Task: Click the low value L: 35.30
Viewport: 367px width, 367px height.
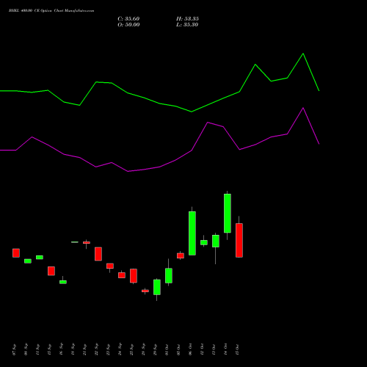Action: pyautogui.click(x=187, y=25)
